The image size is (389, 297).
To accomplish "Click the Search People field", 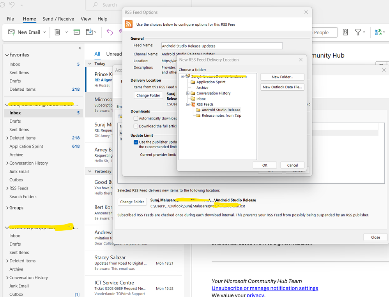I will (x=325, y=32).
